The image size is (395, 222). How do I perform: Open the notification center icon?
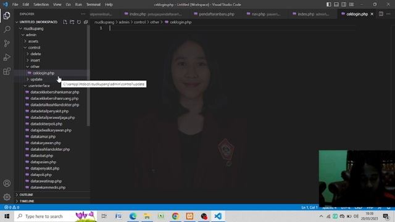386,216
